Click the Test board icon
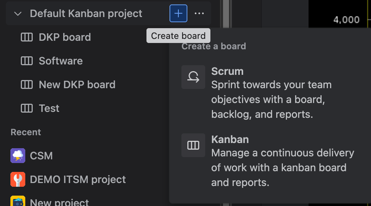The height and width of the screenshot is (206, 371). (x=27, y=109)
